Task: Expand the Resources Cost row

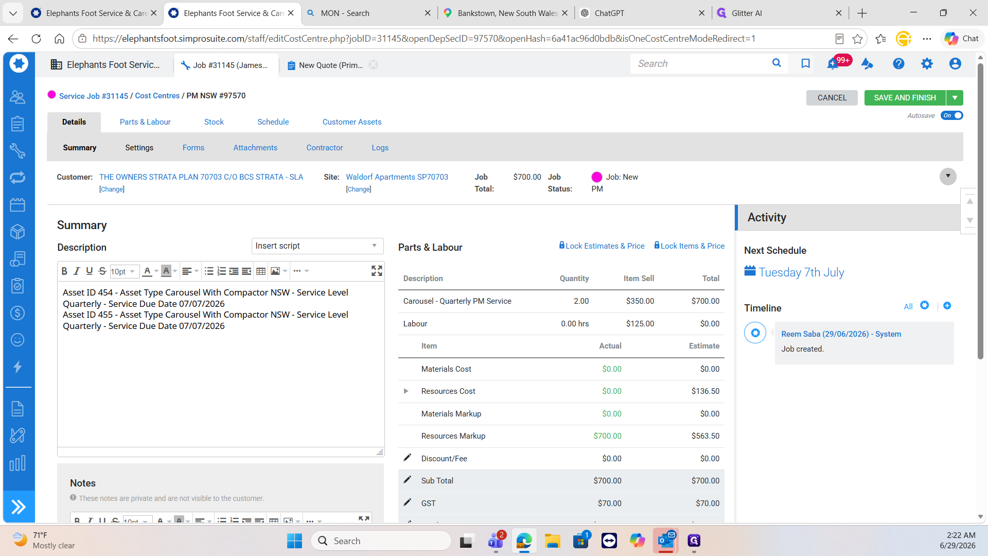Action: tap(406, 391)
